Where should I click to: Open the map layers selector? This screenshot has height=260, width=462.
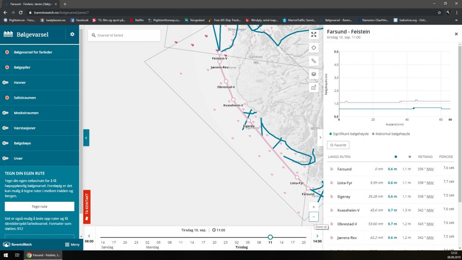click(x=314, y=74)
